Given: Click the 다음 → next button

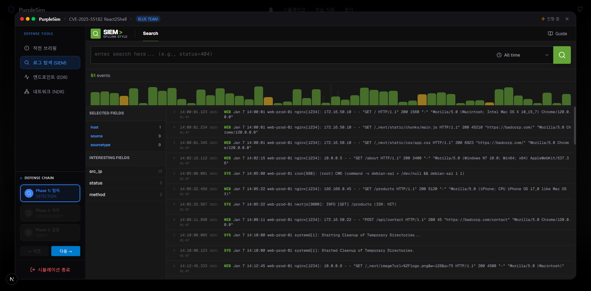Looking at the screenshot, I should [66, 251].
